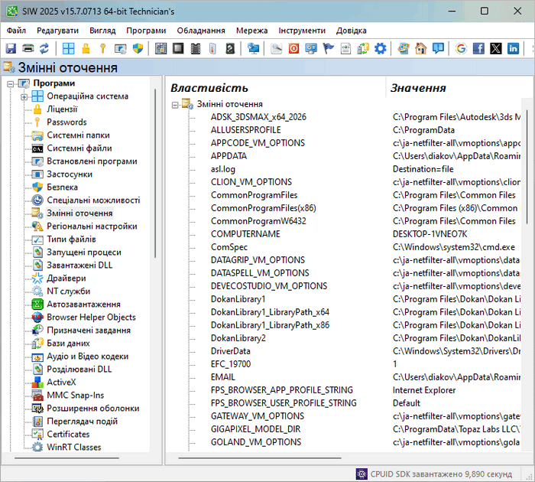Click the CPU chip toolbar icon
535x482 pixels.
click(178, 48)
